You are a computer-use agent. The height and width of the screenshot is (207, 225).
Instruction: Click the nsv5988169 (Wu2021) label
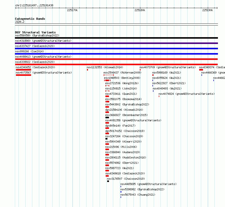(167, 73)
